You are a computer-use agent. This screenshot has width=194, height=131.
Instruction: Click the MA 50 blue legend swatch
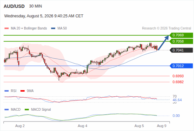point(53,28)
